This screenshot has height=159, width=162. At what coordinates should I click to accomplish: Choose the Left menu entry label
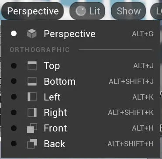pyautogui.click(x=52, y=97)
